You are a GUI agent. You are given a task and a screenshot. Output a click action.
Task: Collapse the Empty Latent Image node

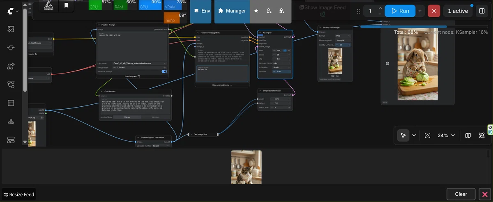coord(260,90)
